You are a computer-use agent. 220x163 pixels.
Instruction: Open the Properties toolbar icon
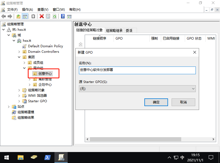click(48, 16)
